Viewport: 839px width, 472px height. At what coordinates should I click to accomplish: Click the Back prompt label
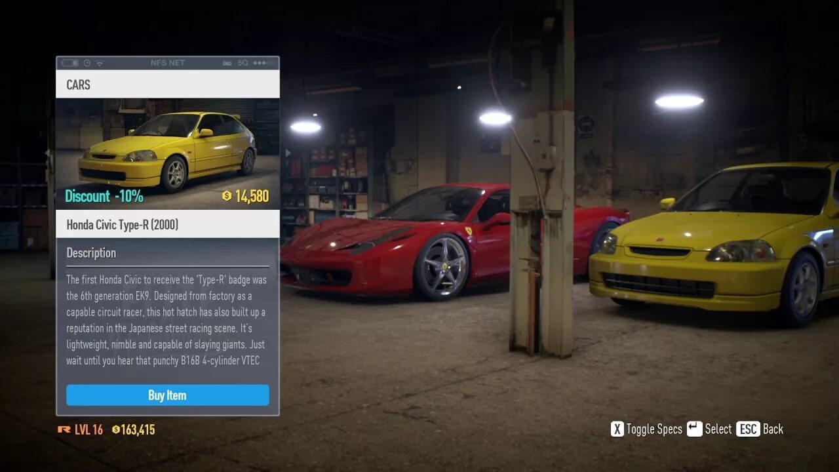773,429
